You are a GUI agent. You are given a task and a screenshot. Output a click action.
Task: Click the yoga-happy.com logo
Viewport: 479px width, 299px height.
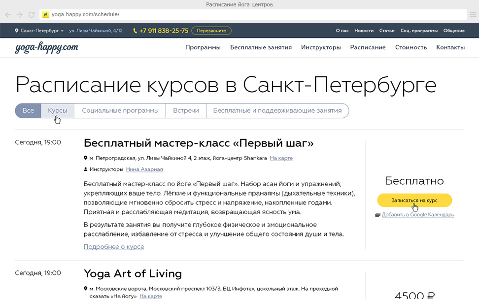click(46, 48)
